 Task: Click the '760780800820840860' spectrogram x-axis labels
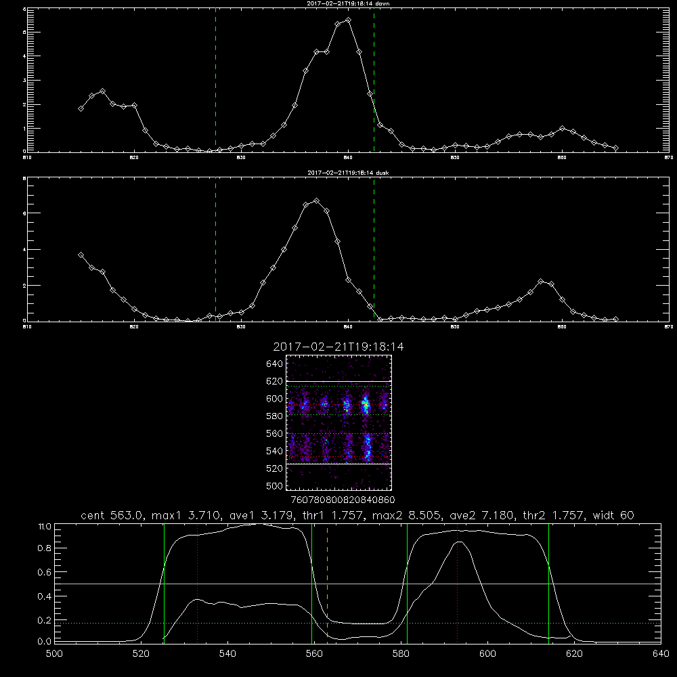343,500
